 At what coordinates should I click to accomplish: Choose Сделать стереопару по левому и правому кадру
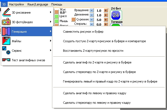[109, 103]
